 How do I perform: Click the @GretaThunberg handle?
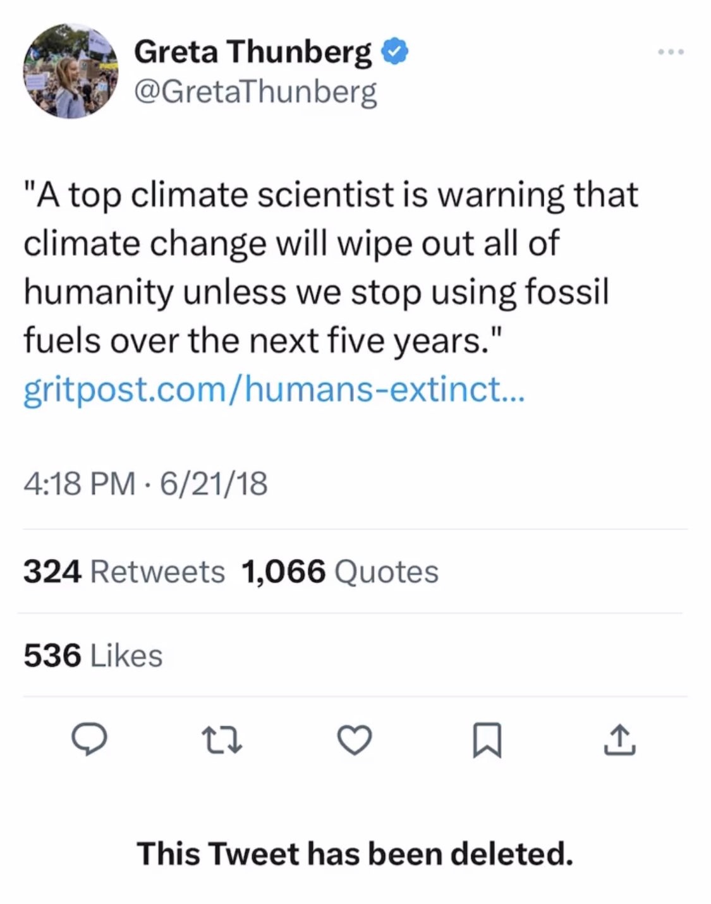(255, 92)
